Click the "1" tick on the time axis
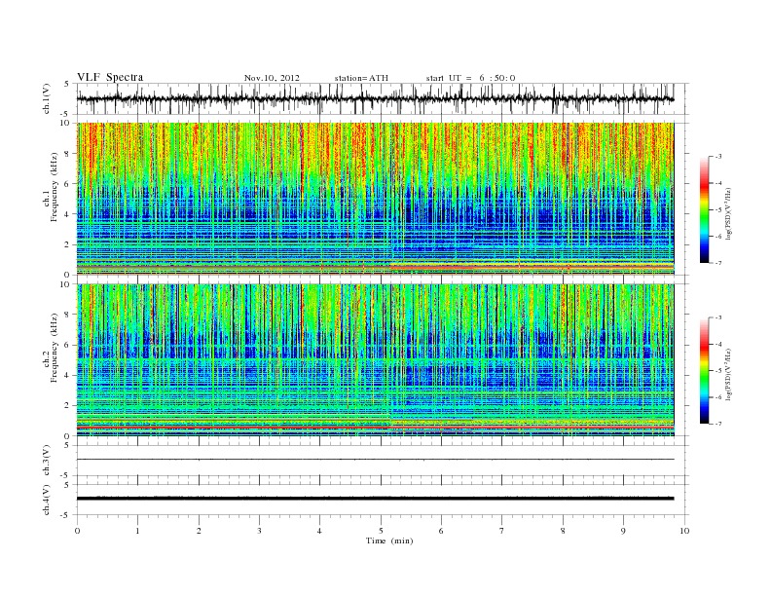Screen dimensions: 771x596 [x=137, y=531]
